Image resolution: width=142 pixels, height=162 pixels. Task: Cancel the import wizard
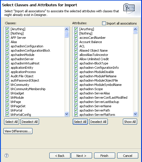pyautogui.click(x=128, y=156)
